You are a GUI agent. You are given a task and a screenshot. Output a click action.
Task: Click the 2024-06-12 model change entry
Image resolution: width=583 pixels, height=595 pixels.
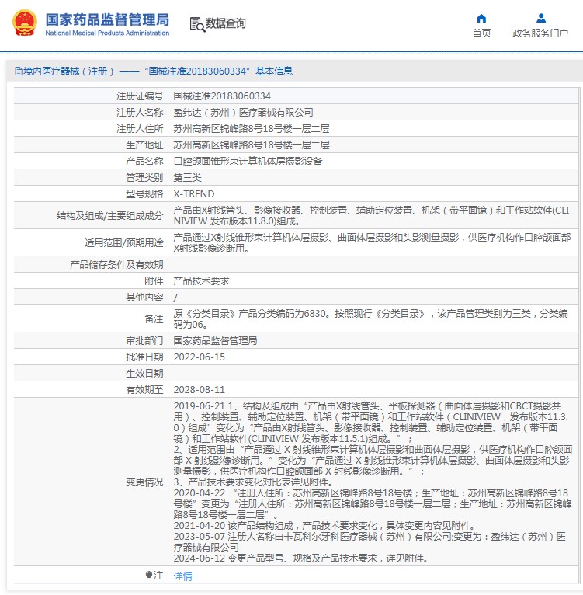300,558
